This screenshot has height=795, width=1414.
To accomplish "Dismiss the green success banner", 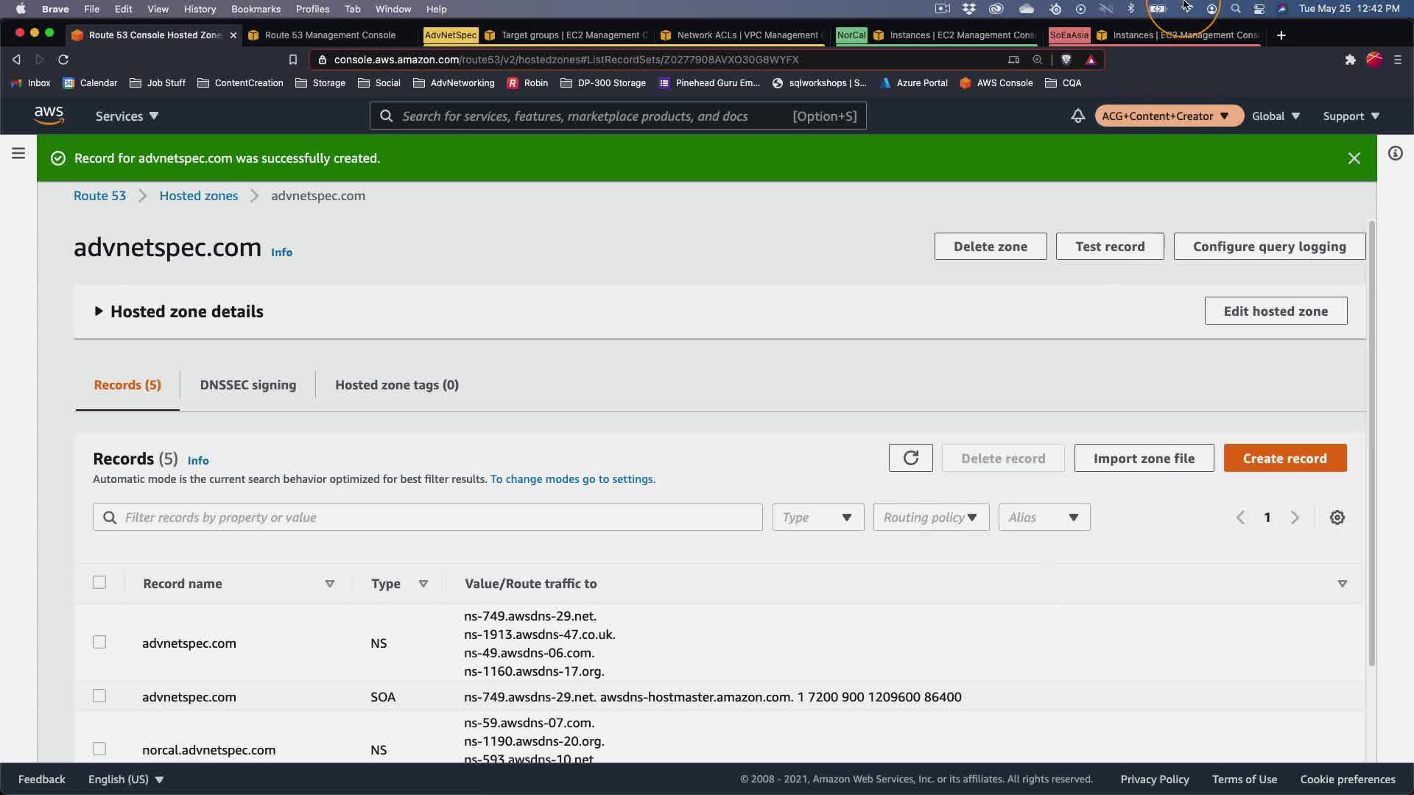I will click(1354, 158).
